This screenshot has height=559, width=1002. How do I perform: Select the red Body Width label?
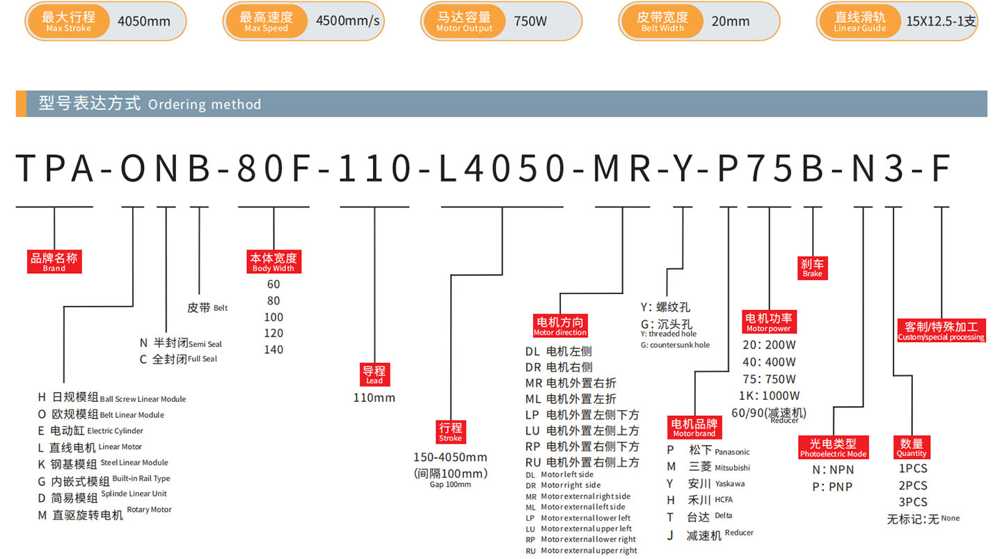click(x=273, y=262)
